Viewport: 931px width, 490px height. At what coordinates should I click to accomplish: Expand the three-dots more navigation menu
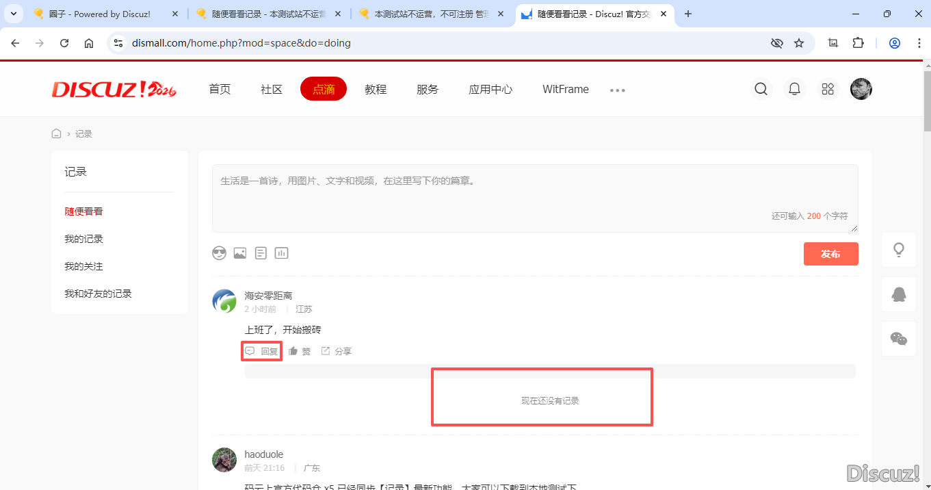coord(617,90)
